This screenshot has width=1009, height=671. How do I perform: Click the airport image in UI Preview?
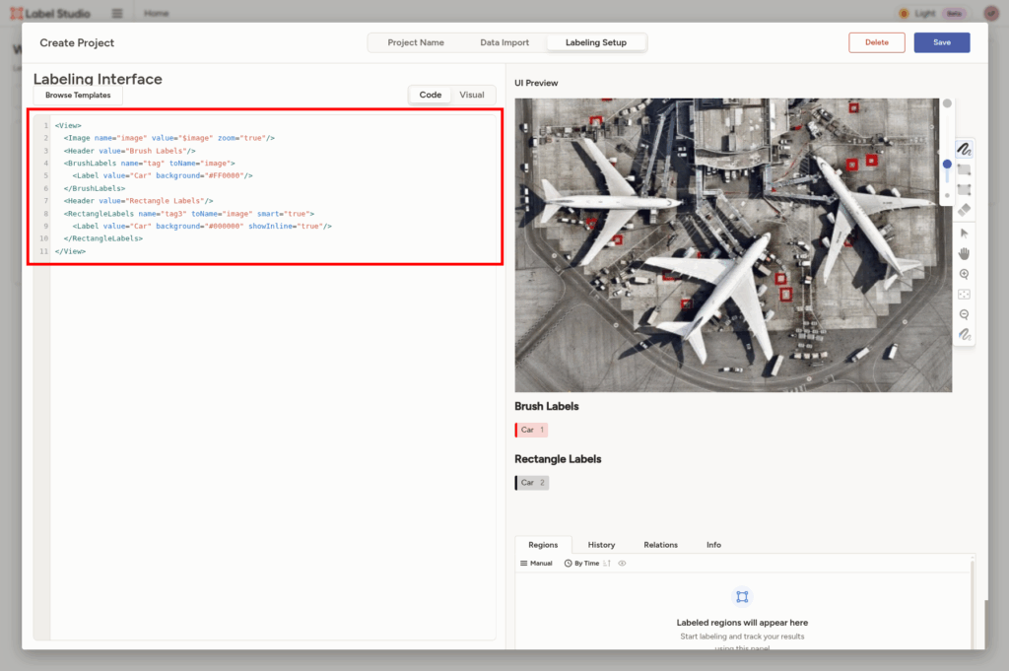point(733,245)
